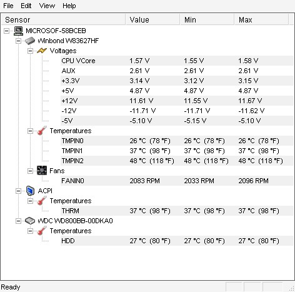The width and height of the screenshot is (295, 292).
Task: Open the File menu
Action: tap(8, 6)
